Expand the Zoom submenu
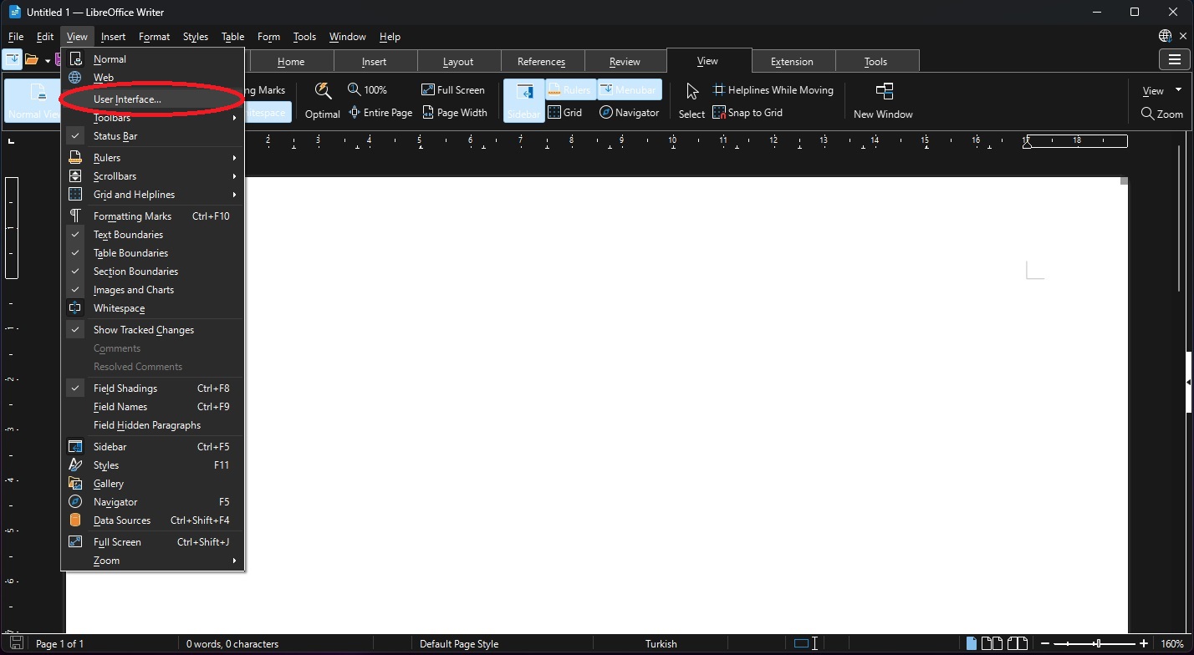This screenshot has width=1194, height=655. click(153, 561)
